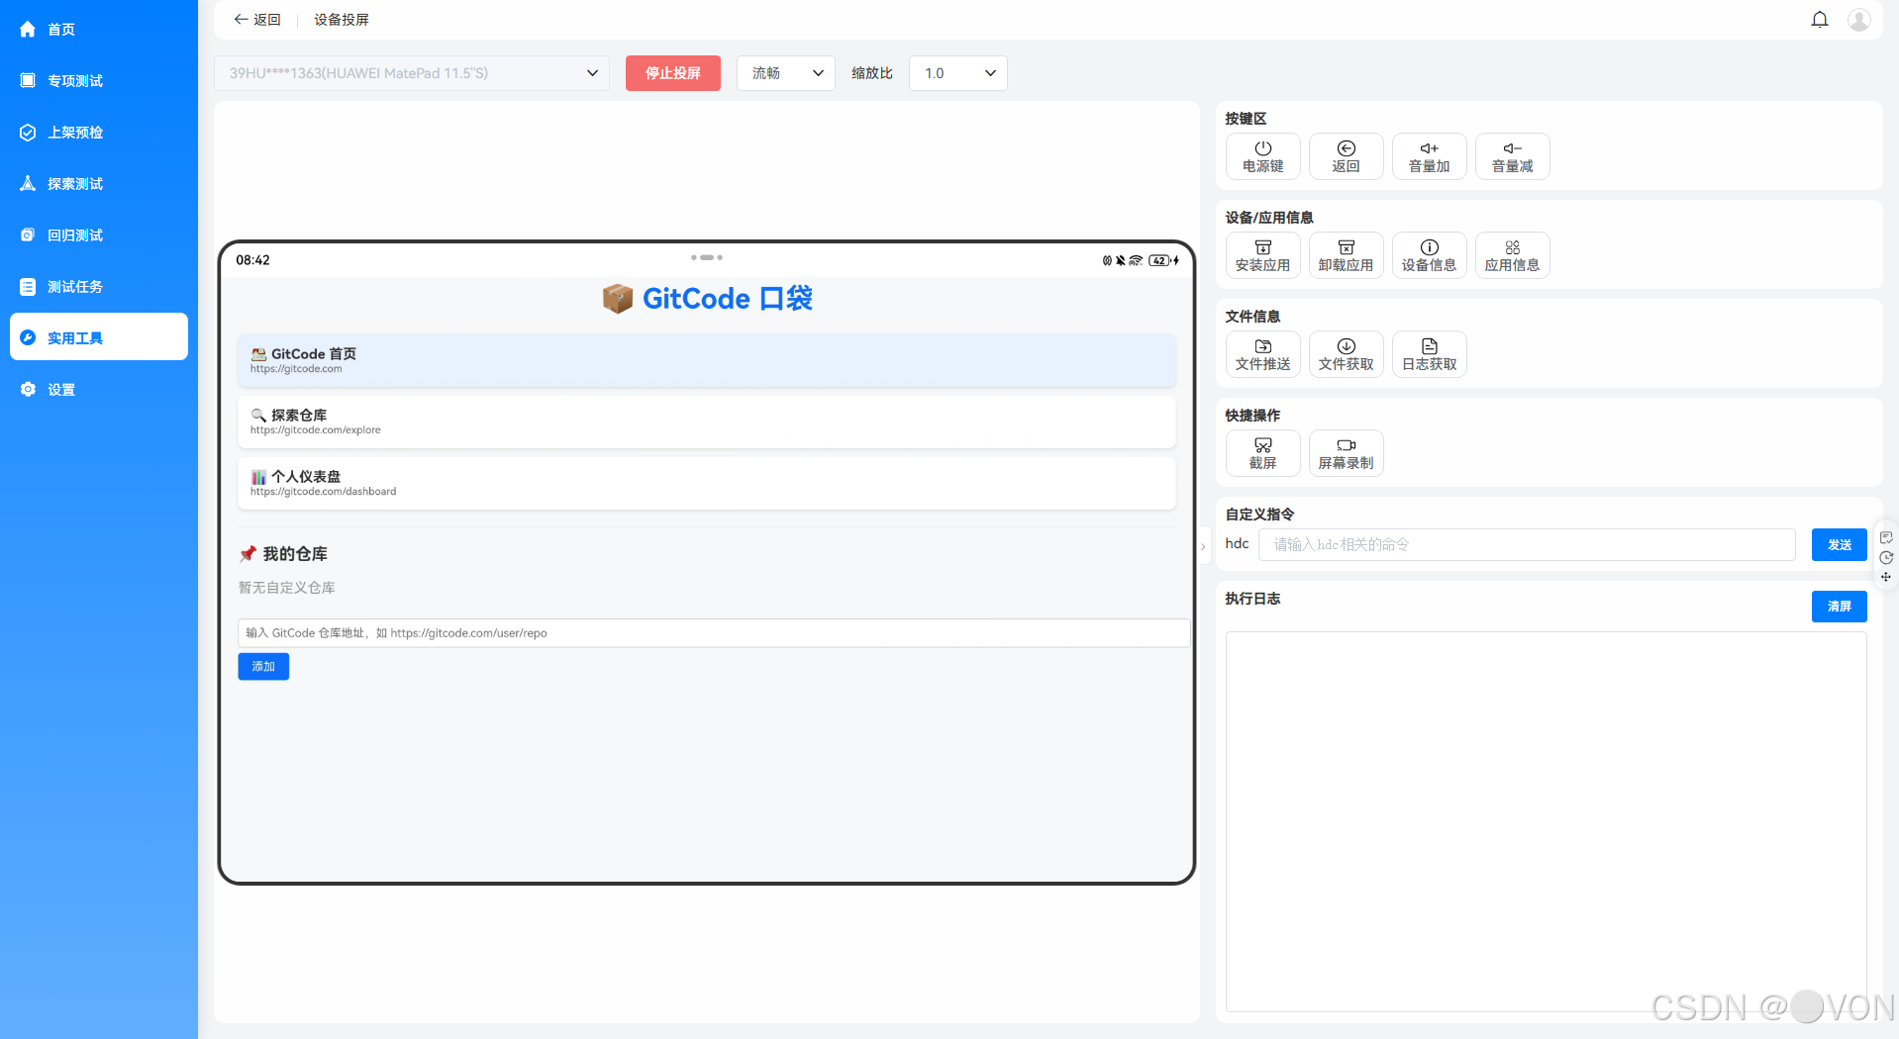Image resolution: width=1899 pixels, height=1039 pixels.
Task: Open 探索仓库 card on device screen
Action: [x=707, y=422]
